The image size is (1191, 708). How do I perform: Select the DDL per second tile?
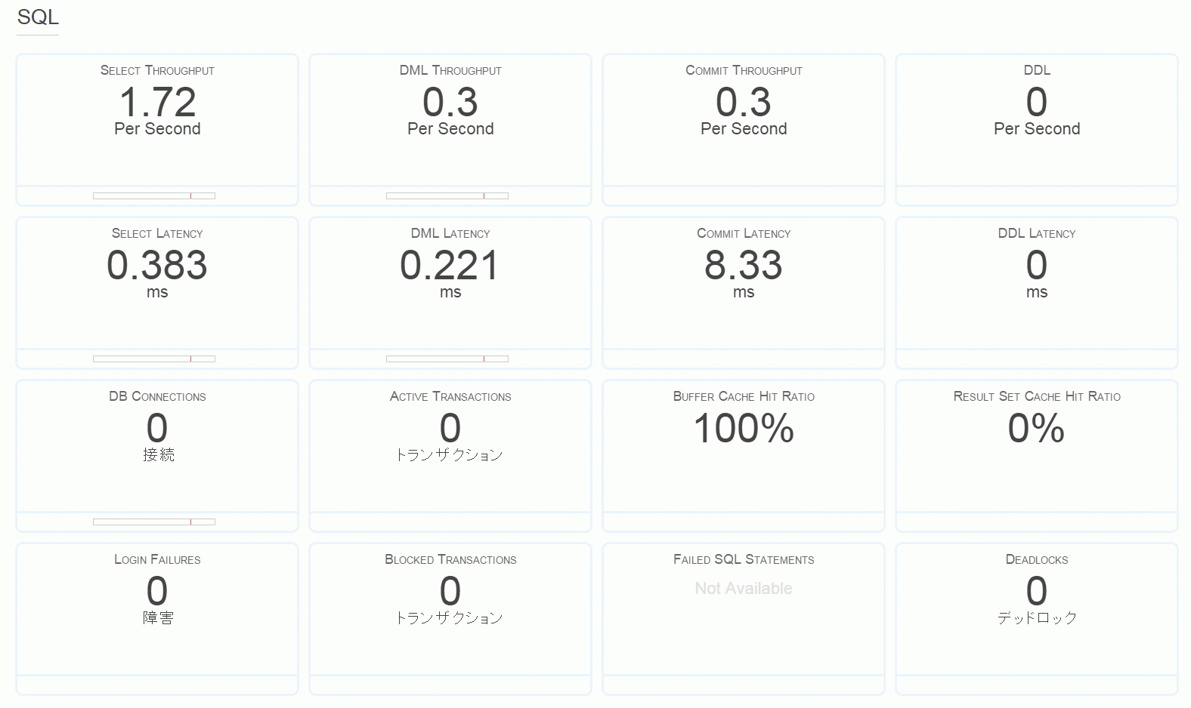tap(1037, 129)
